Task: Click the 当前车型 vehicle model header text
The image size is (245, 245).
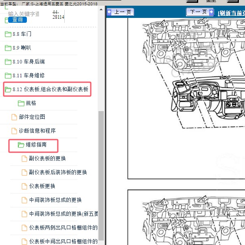Action: (x=48, y=4)
